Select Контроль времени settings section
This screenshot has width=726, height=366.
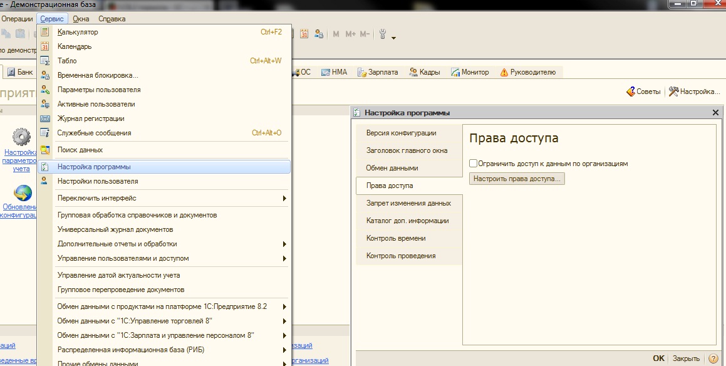click(x=409, y=239)
